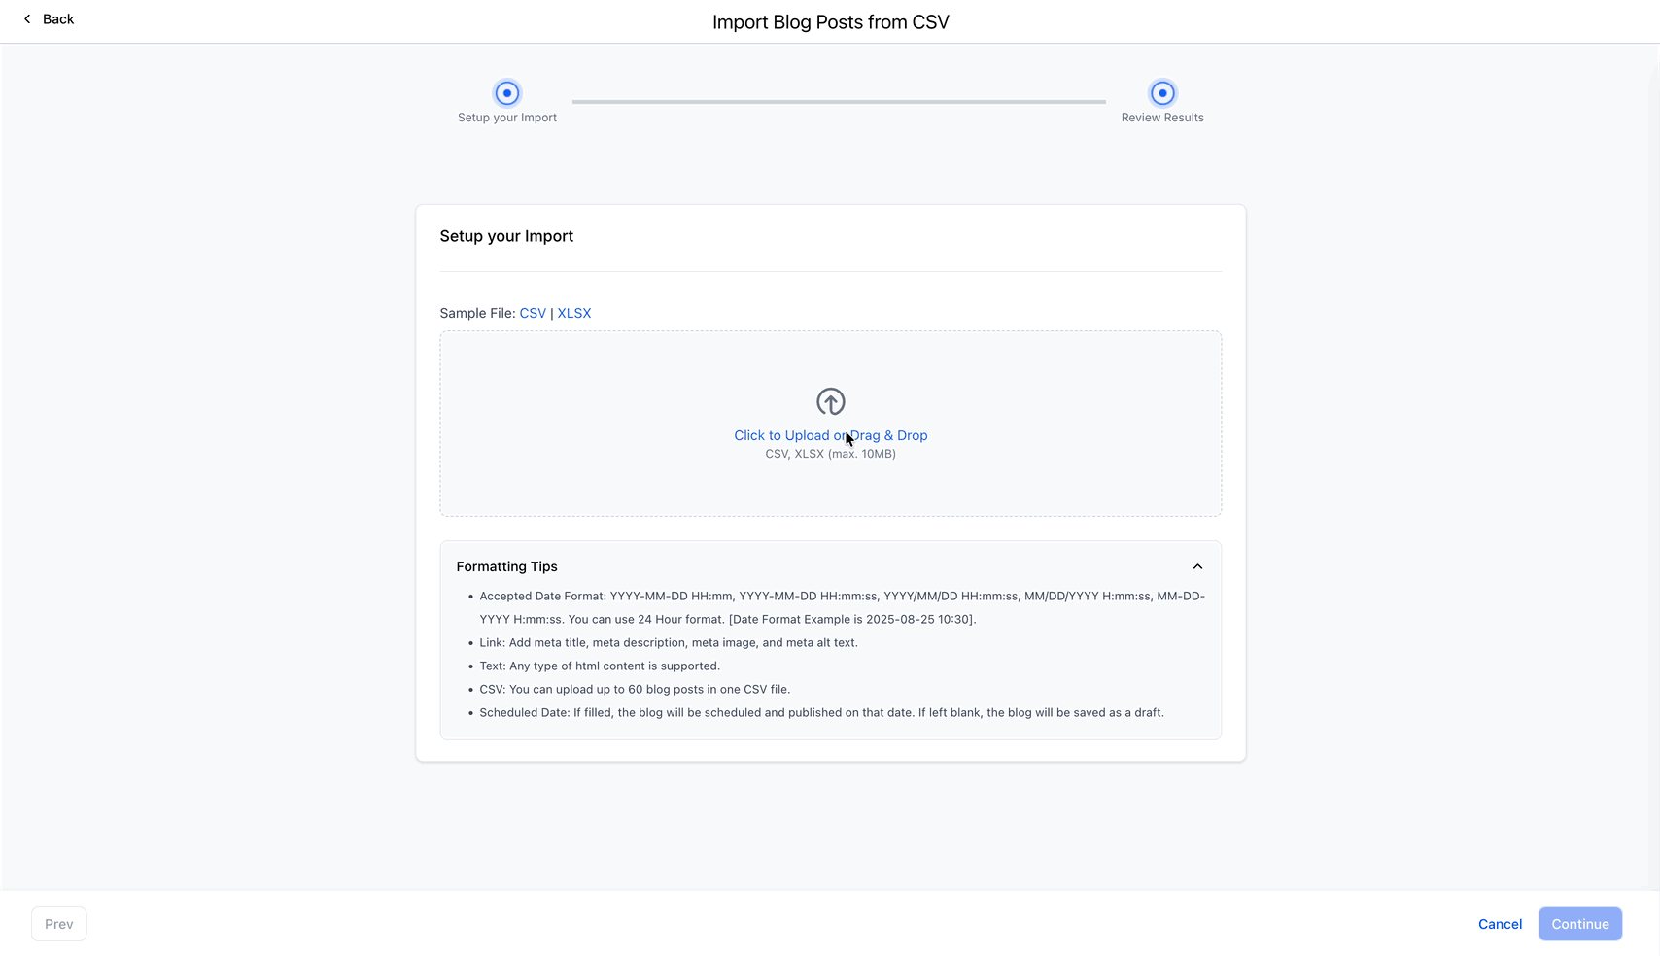Click the Sample File label
Viewport: 1660px width, 956px height.
477,313
